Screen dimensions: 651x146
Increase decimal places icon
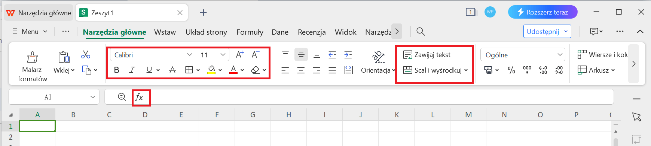point(543,70)
